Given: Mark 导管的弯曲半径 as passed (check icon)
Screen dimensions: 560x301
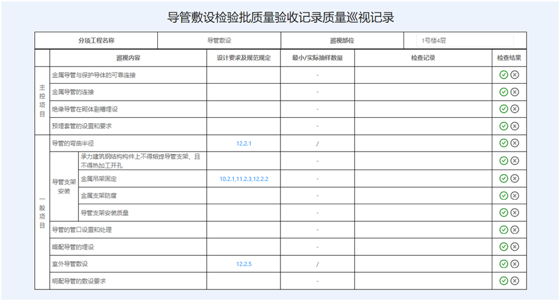Looking at the screenshot, I should [x=504, y=143].
